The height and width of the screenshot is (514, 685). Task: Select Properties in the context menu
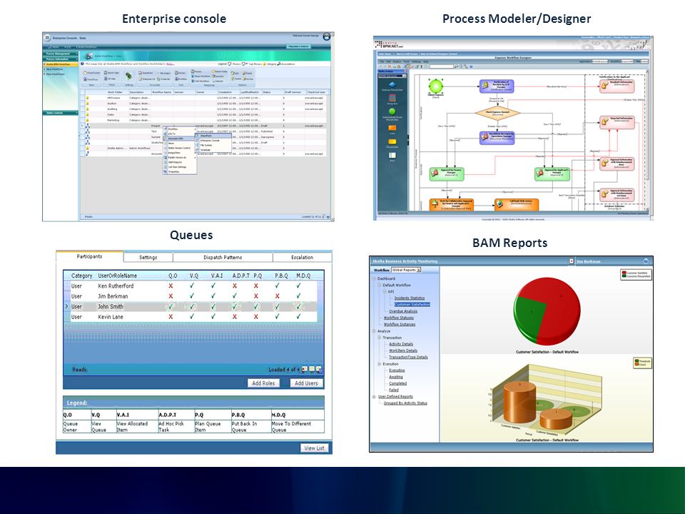[179, 172]
